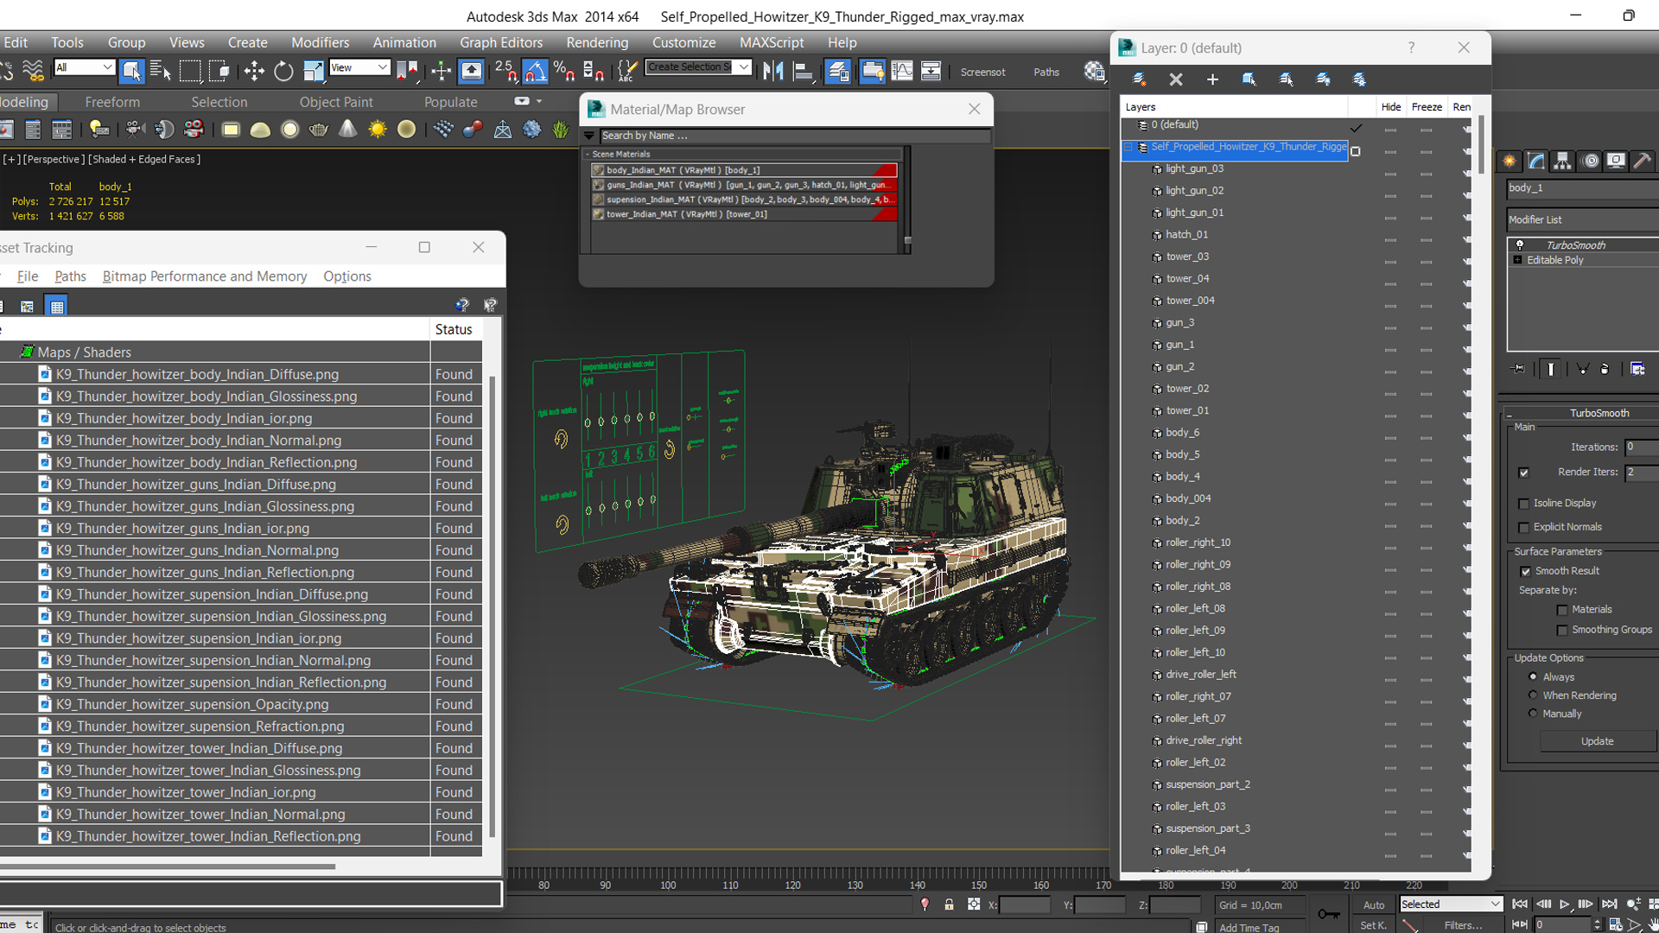Enable Explicit Normals checkbox
1659x933 pixels.
pos(1524,528)
